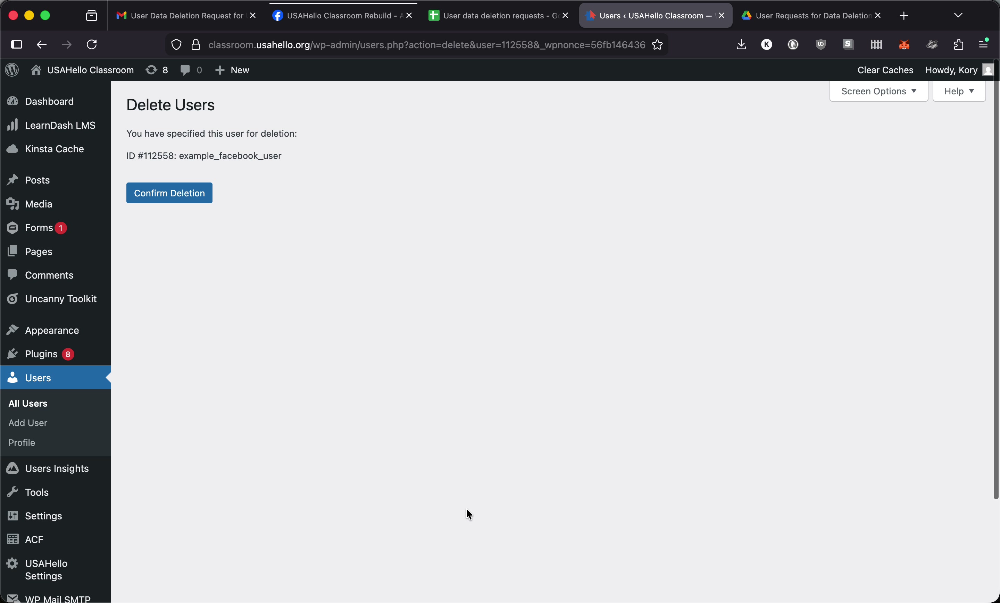Open tracking protection shield icon

click(176, 45)
